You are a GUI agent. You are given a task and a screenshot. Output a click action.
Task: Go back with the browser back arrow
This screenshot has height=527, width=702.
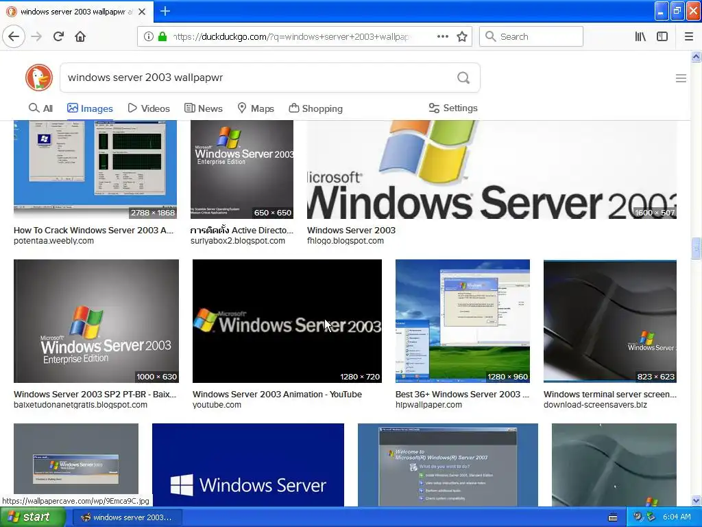click(x=14, y=36)
